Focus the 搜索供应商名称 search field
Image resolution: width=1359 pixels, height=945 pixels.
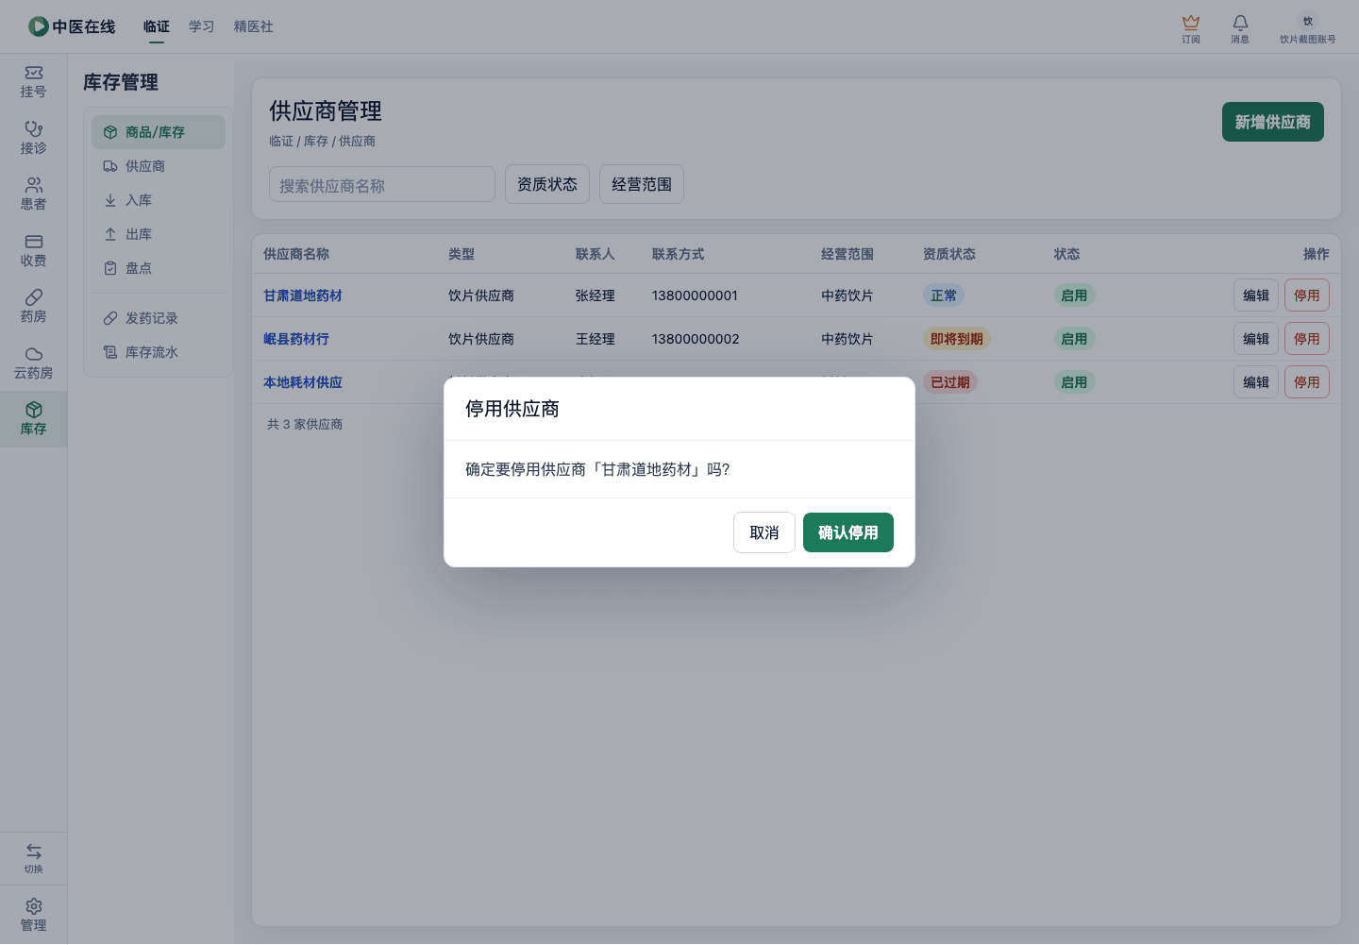point(382,185)
